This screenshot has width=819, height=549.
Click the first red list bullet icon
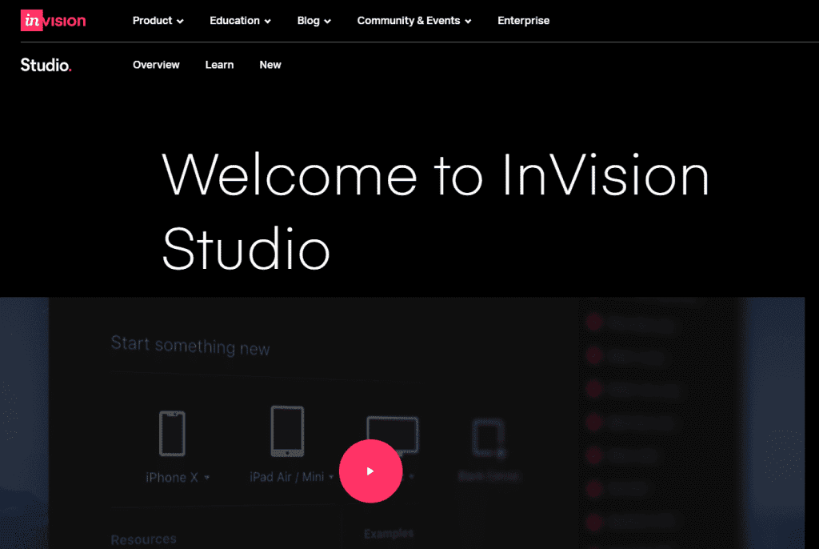tap(594, 323)
